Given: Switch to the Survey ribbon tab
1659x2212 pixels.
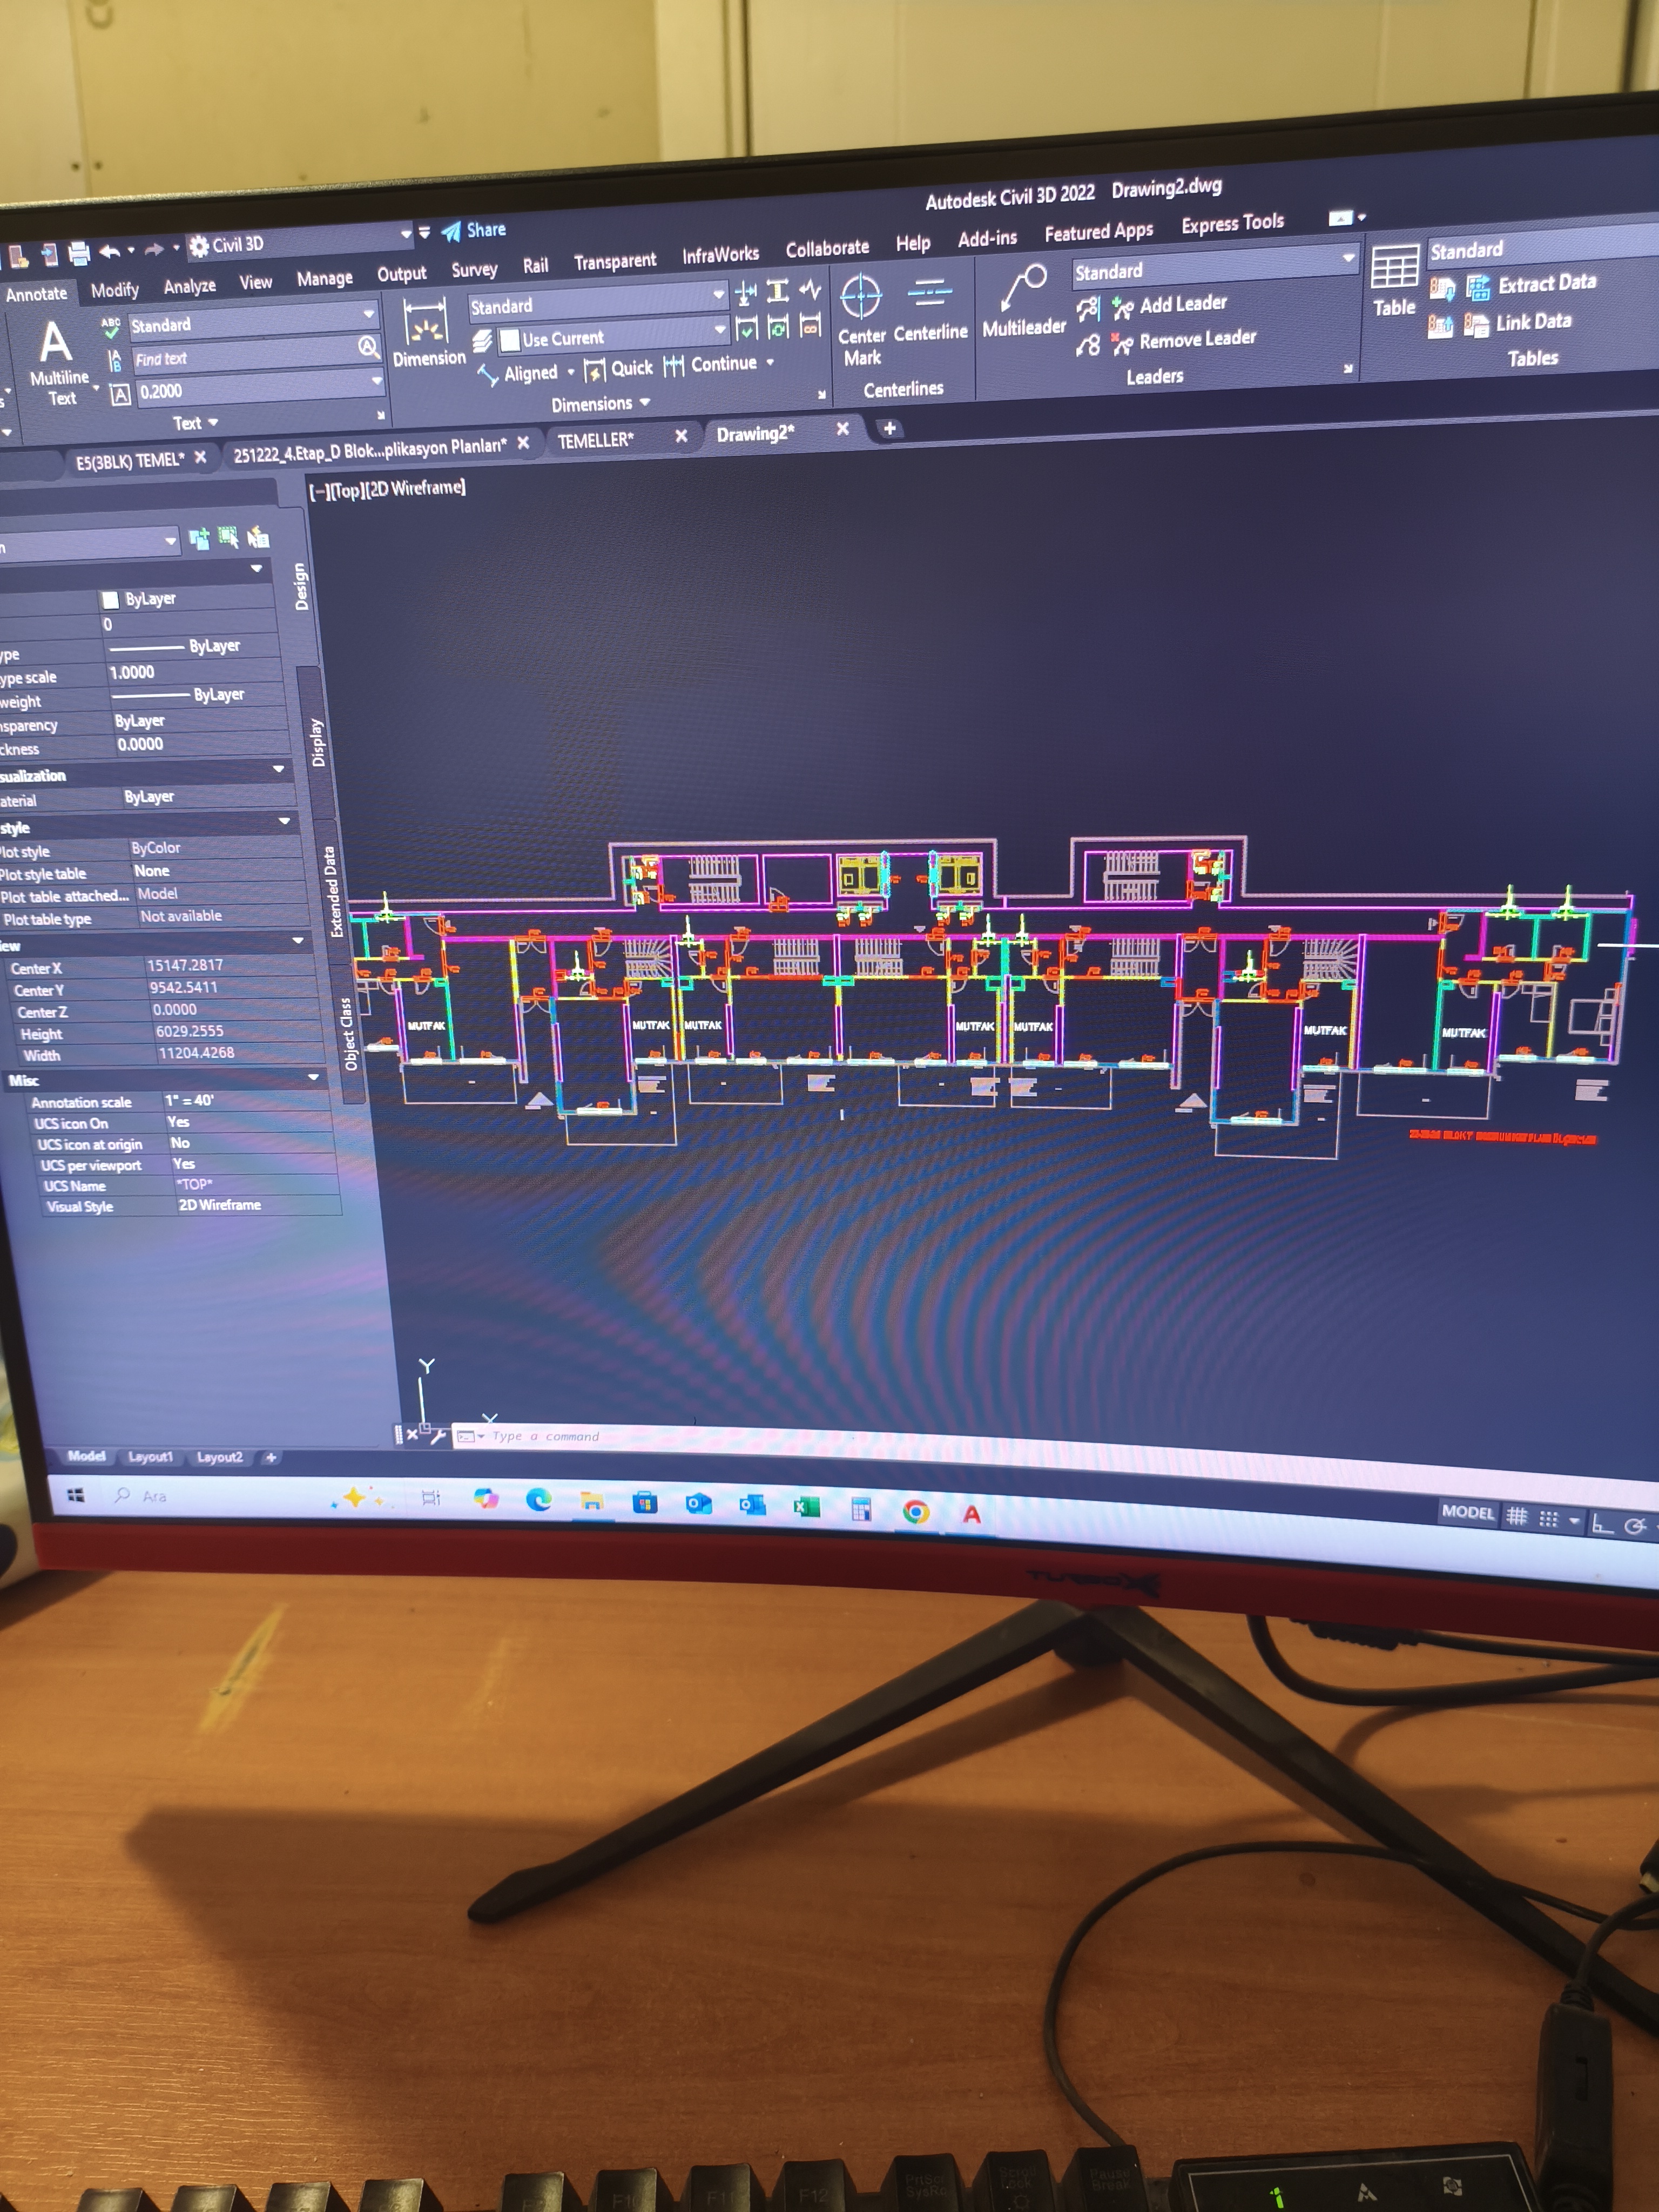Looking at the screenshot, I should point(474,269).
